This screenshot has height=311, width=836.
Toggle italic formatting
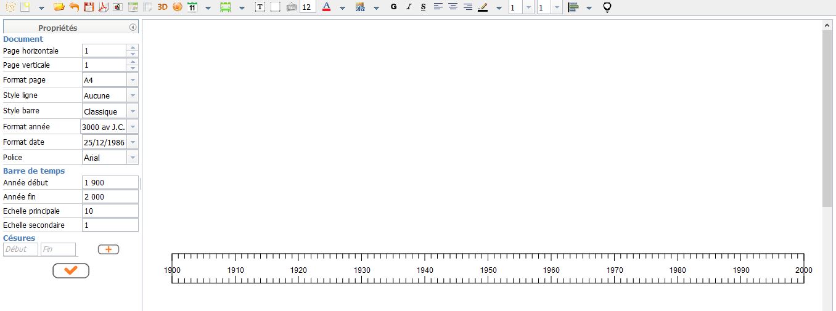(x=408, y=7)
